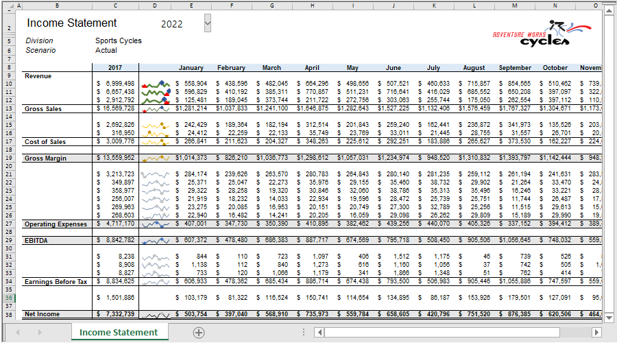
Task: Select row 36 header
Action: (x=9, y=298)
